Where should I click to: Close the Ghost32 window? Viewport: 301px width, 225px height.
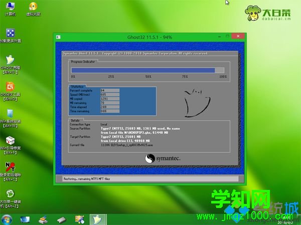pos(238,36)
